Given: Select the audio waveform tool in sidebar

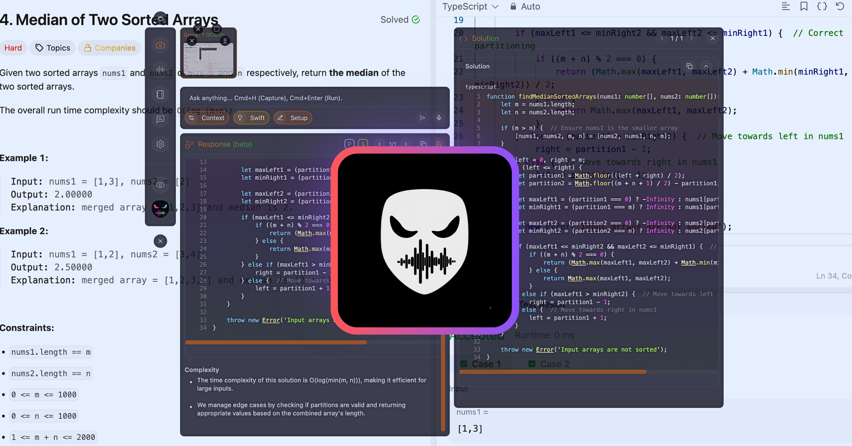Looking at the screenshot, I should point(160,68).
